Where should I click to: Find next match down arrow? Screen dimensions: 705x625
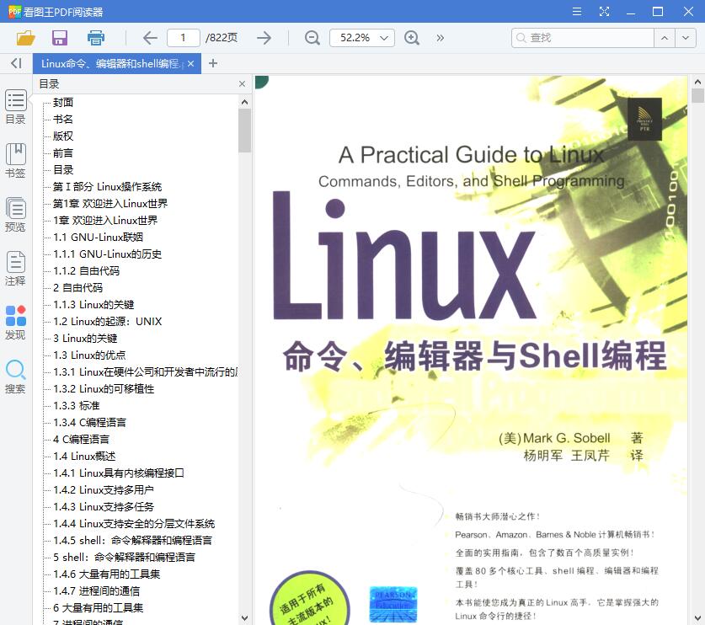pyautogui.click(x=686, y=38)
